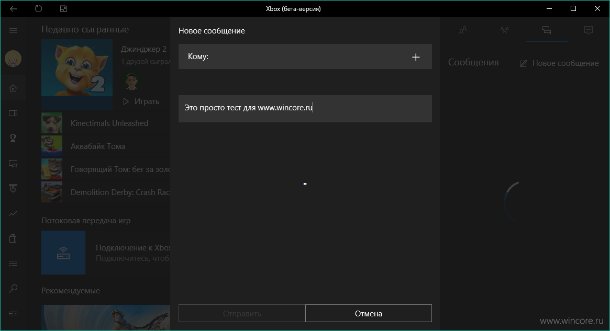Switch to Messages tab icon
The width and height of the screenshot is (610, 331).
tap(547, 30)
